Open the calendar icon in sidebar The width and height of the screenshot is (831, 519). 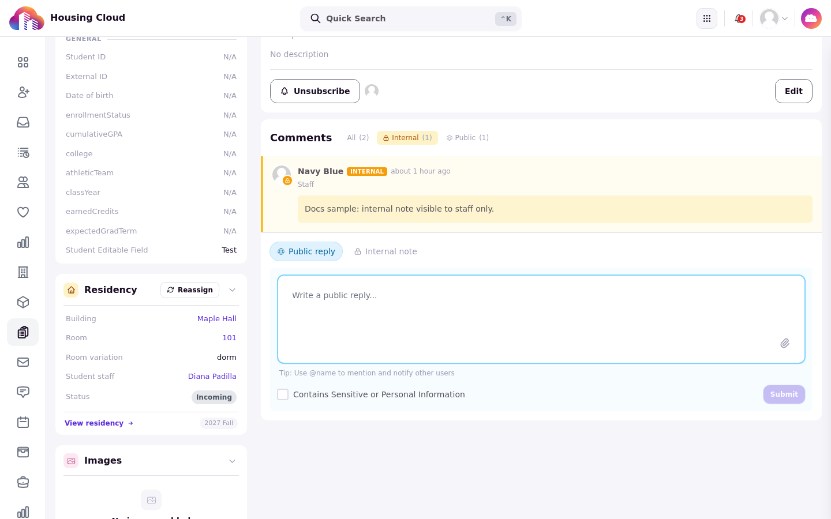click(x=23, y=422)
